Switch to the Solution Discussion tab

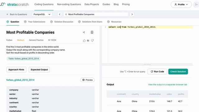[x=62, y=22]
